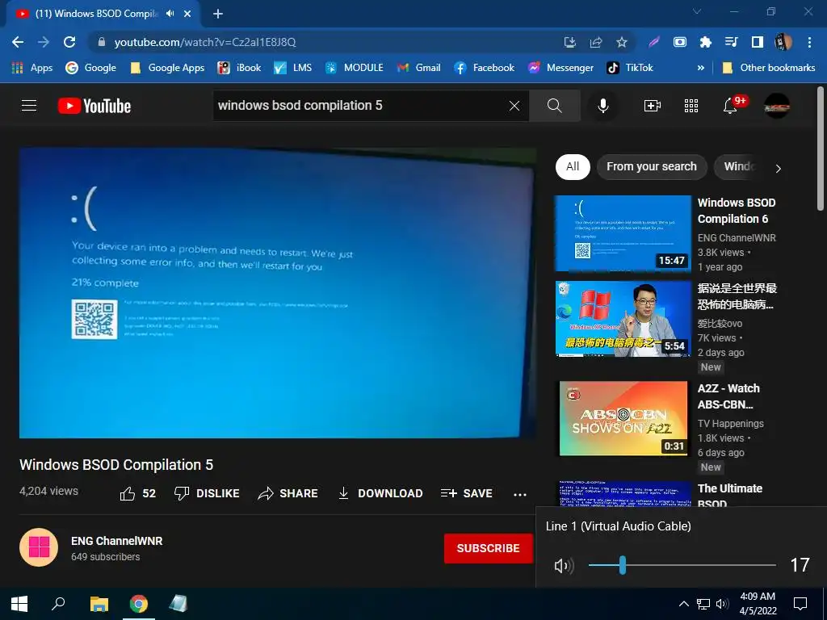Click the magnifier search button

(x=554, y=106)
